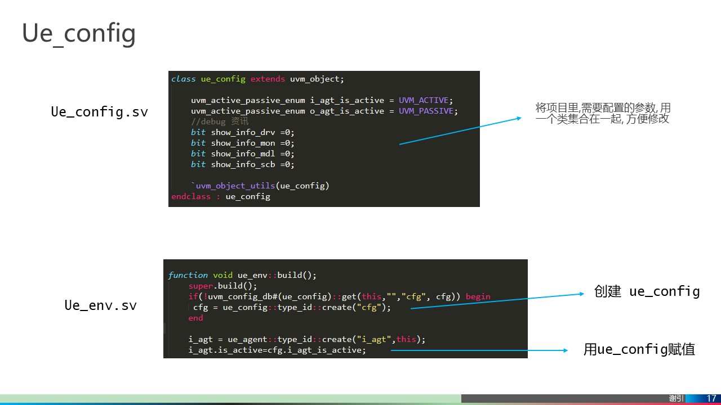Select the Ue_env.sv file label
Image resolution: width=721 pixels, height=405 pixels.
coord(100,305)
